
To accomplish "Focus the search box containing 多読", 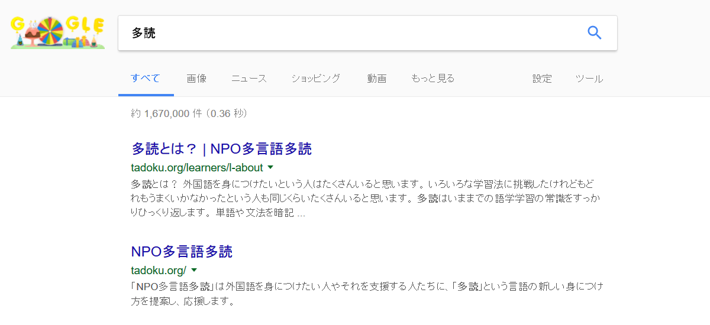I will tap(349, 33).
